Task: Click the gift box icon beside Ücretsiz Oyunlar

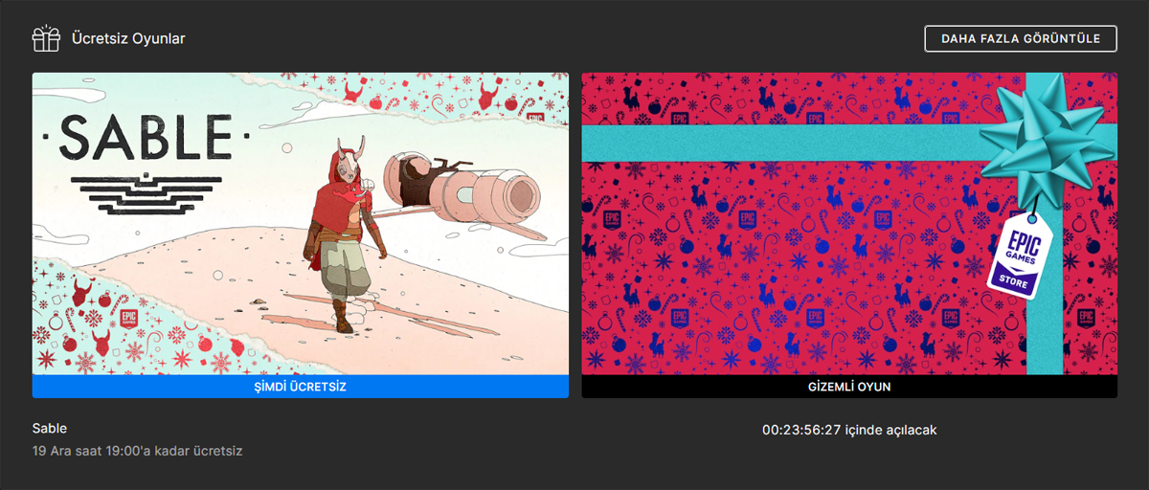Action: pyautogui.click(x=46, y=38)
